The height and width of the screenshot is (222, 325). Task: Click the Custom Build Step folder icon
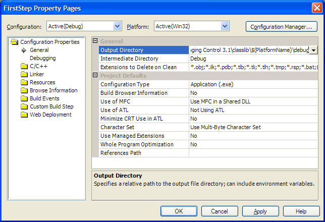24,106
